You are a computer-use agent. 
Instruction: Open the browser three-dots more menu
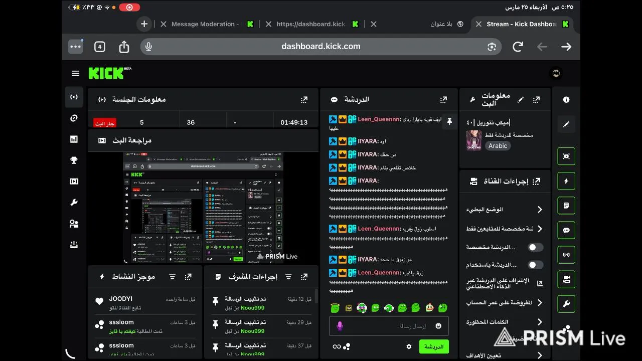pos(76,47)
